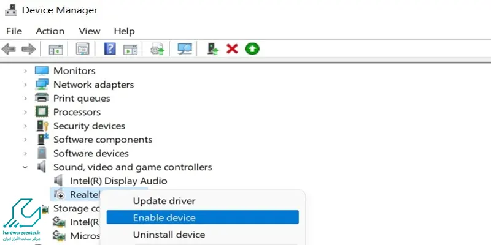Select the Software components label
The height and width of the screenshot is (245, 491).
(x=102, y=140)
